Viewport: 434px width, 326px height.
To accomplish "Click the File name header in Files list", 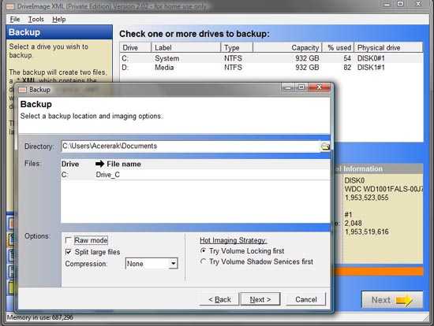I will pyautogui.click(x=124, y=164).
